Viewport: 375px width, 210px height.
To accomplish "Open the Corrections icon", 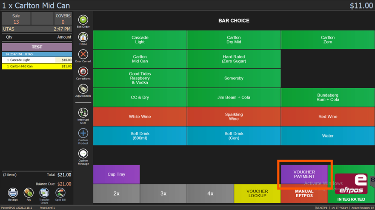I will coord(83,72).
